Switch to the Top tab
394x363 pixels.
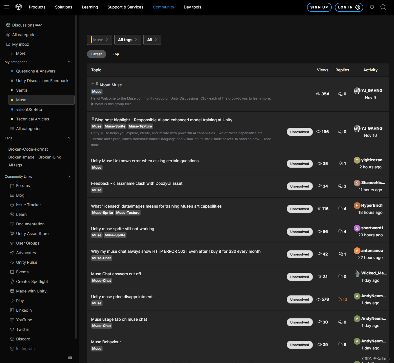(x=116, y=54)
